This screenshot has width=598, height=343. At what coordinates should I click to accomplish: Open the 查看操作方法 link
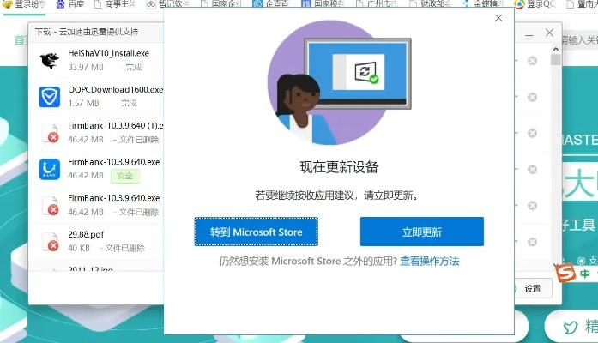(x=430, y=261)
